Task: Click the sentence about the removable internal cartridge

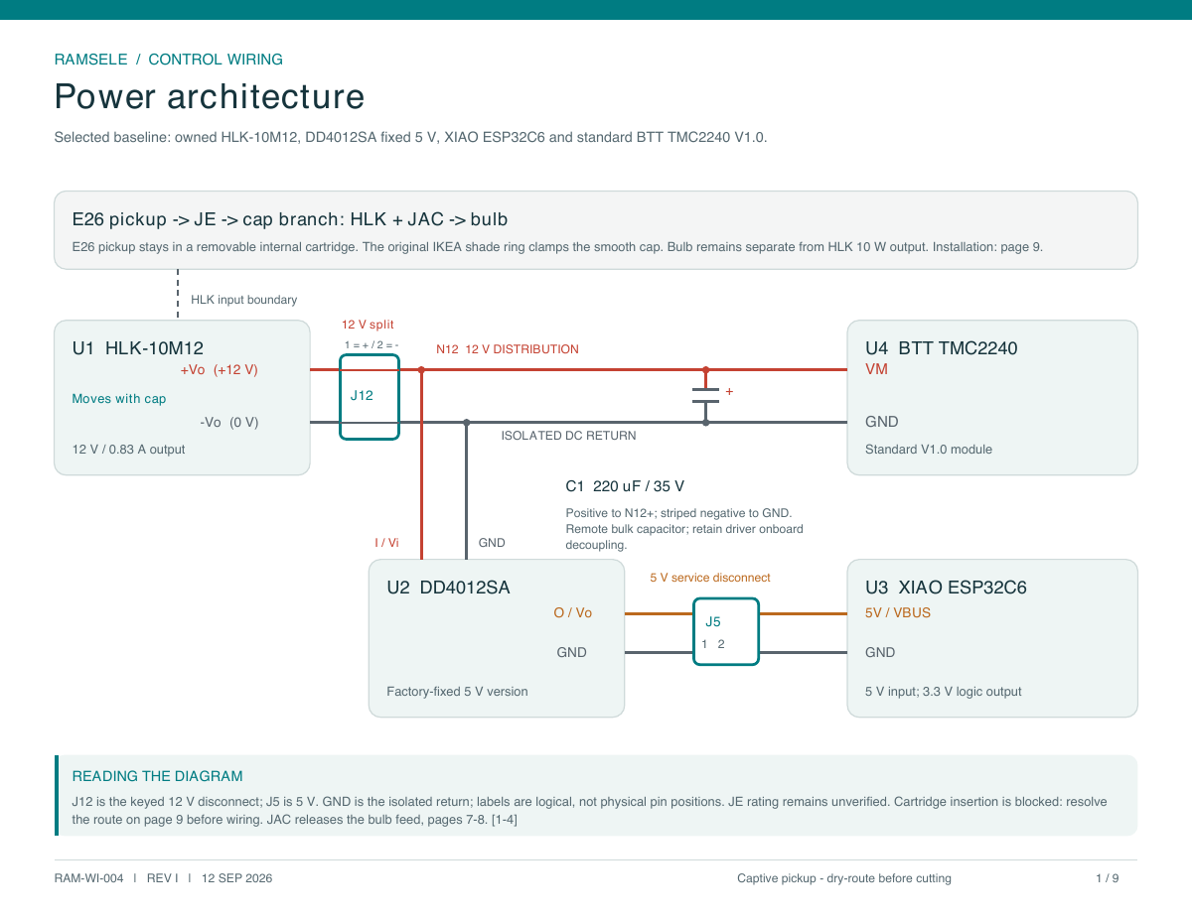Action: pyautogui.click(x=214, y=247)
